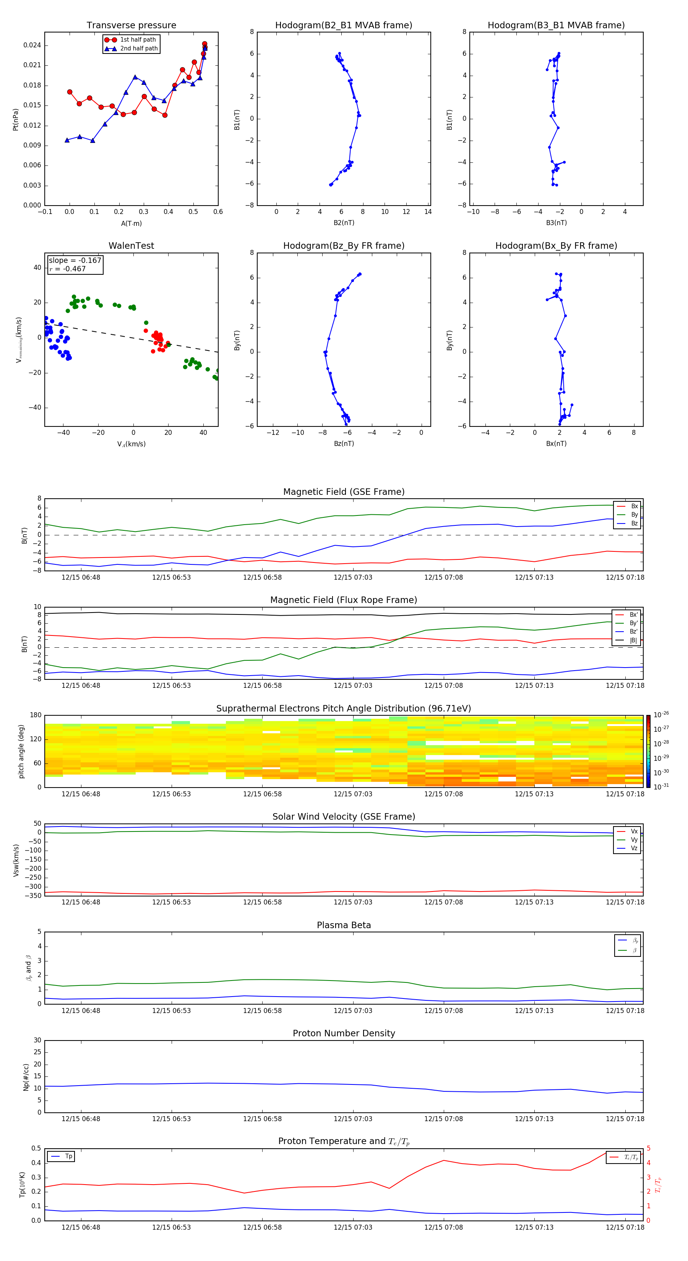This screenshot has height=1261, width=688.
Task: Click the pitch angle spectrogram heatmap
Action: pos(344,751)
